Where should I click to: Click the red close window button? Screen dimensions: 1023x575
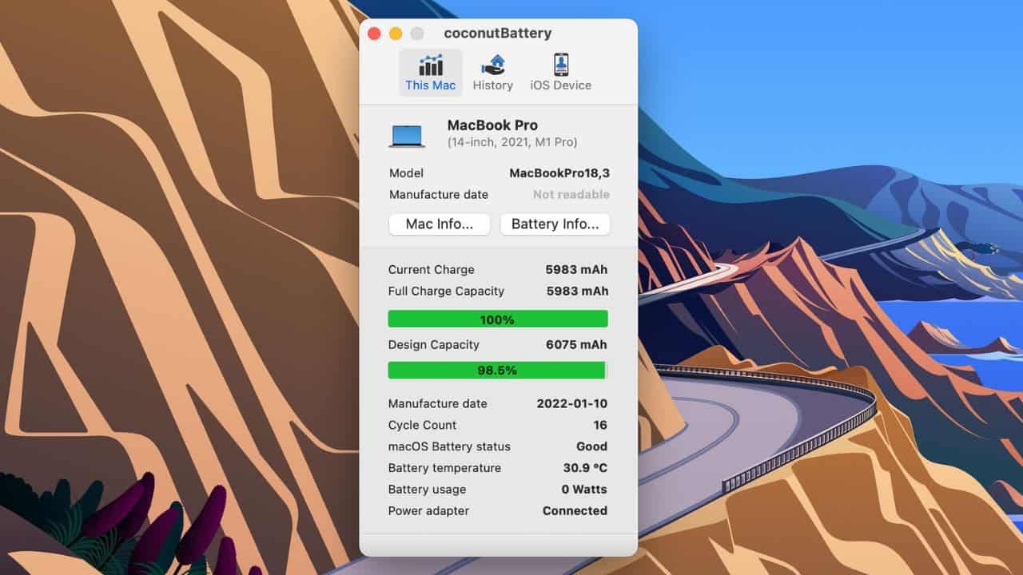374,34
